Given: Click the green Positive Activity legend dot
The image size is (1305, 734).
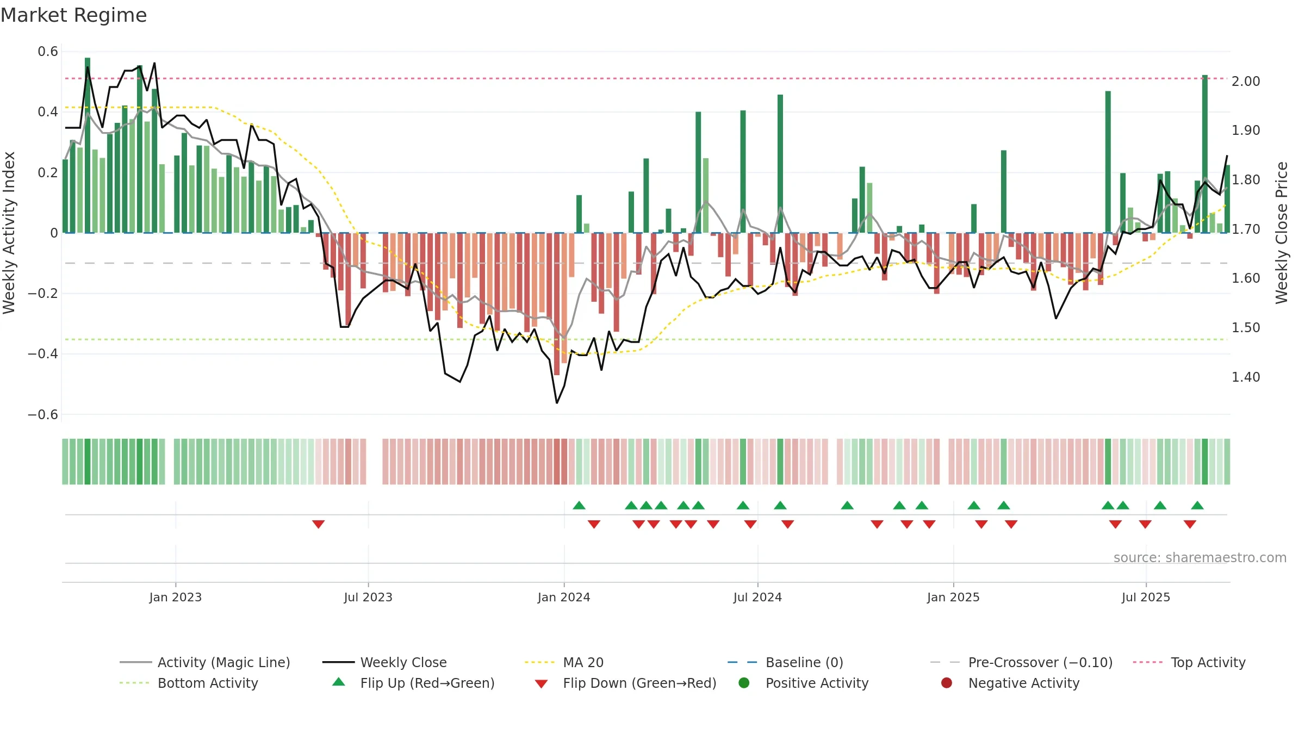Looking at the screenshot, I should (744, 682).
